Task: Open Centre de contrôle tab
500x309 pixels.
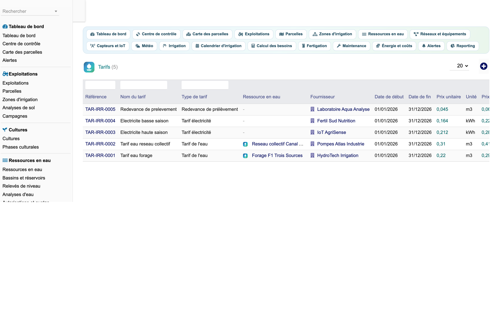Action: click(x=156, y=34)
